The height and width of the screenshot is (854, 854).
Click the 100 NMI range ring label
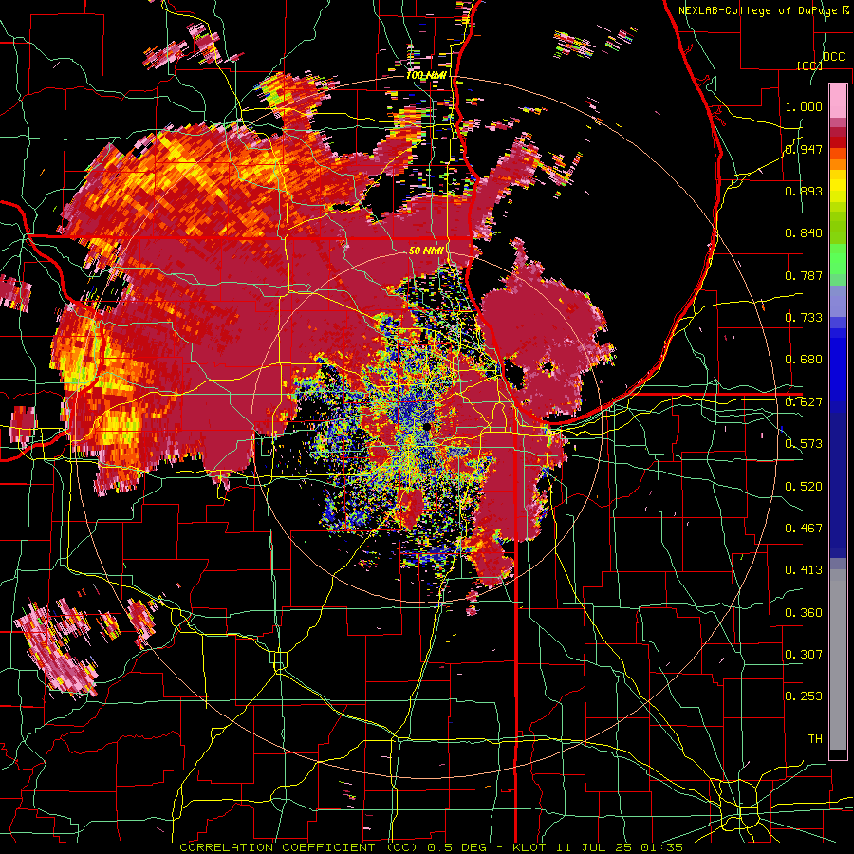(426, 75)
